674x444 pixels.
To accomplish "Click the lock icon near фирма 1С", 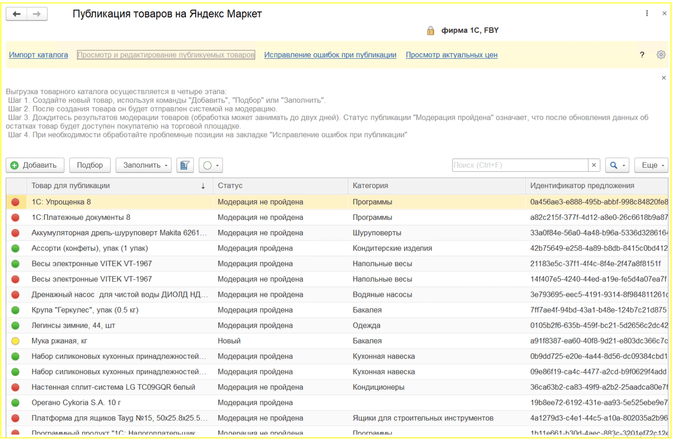I will [x=430, y=31].
